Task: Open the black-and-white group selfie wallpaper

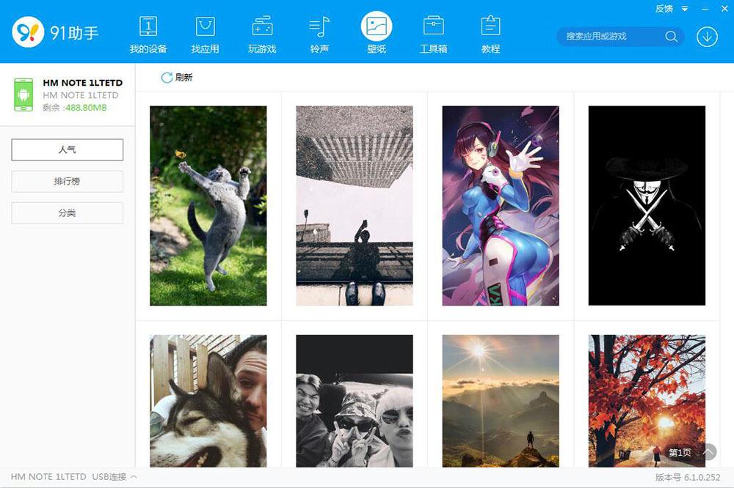Action: tap(355, 401)
